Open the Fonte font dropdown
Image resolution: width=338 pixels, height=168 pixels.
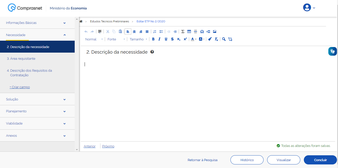pos(116,39)
